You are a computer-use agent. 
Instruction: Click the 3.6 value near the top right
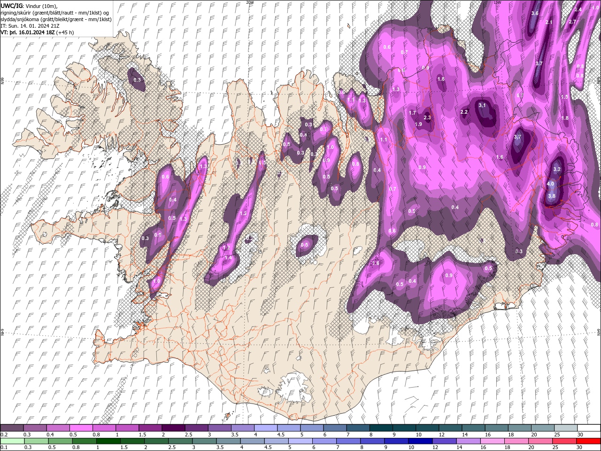click(534, 13)
